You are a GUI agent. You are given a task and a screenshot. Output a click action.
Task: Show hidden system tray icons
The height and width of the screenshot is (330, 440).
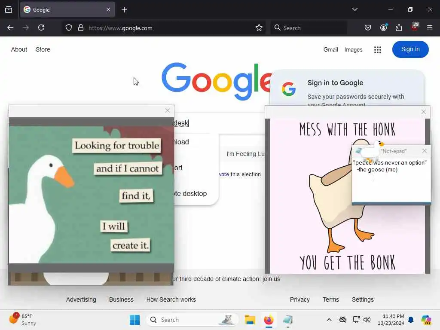pyautogui.click(x=329, y=320)
